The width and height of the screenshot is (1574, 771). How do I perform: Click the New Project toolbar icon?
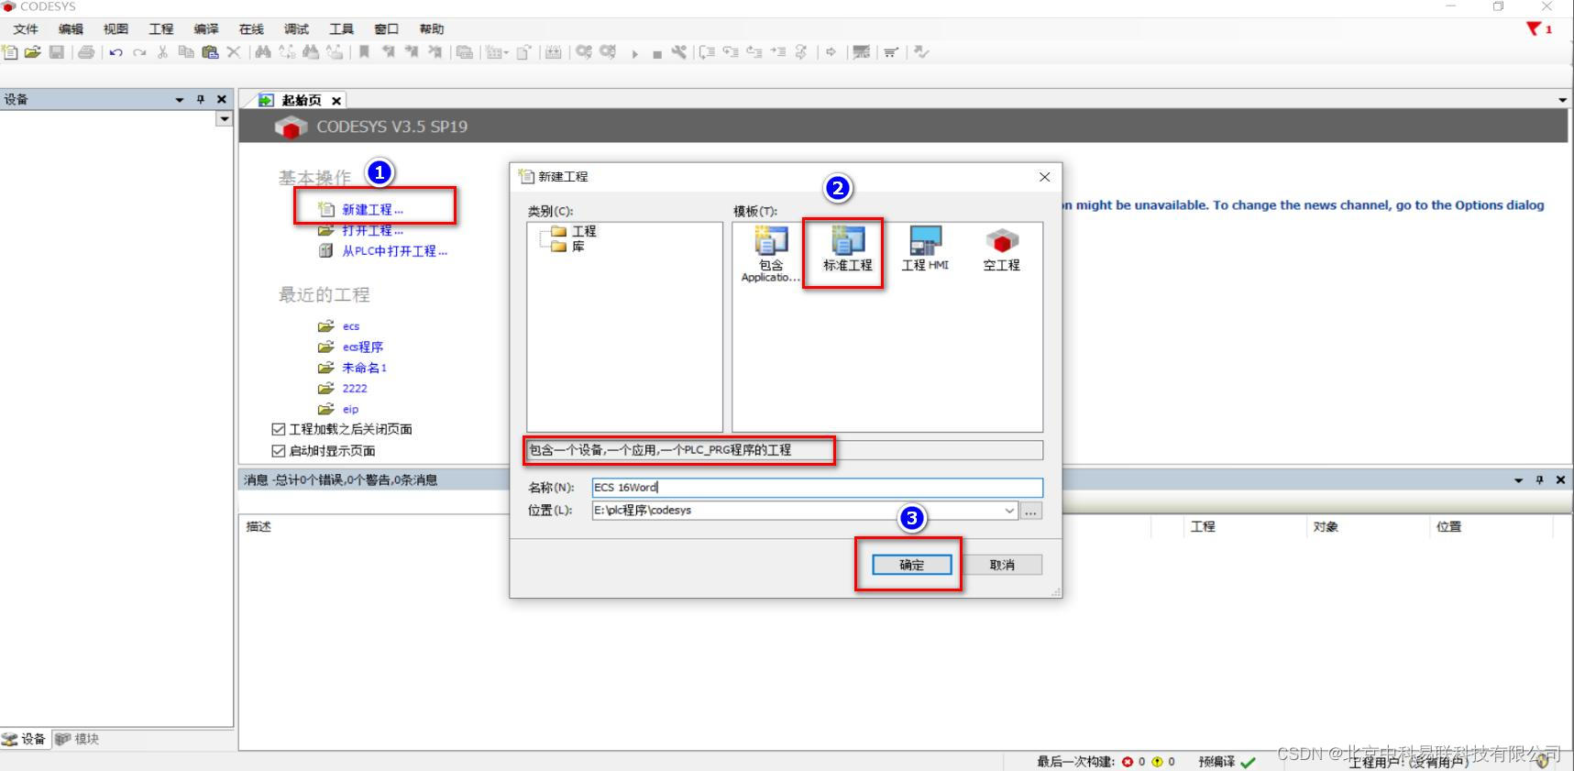[x=10, y=52]
